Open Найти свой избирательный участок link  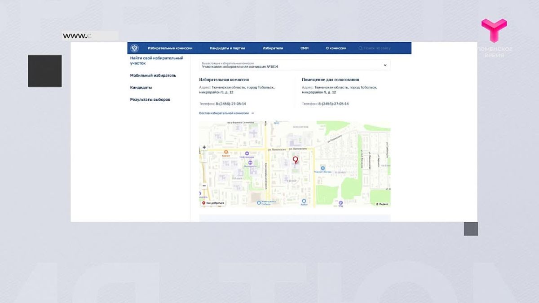click(x=157, y=61)
